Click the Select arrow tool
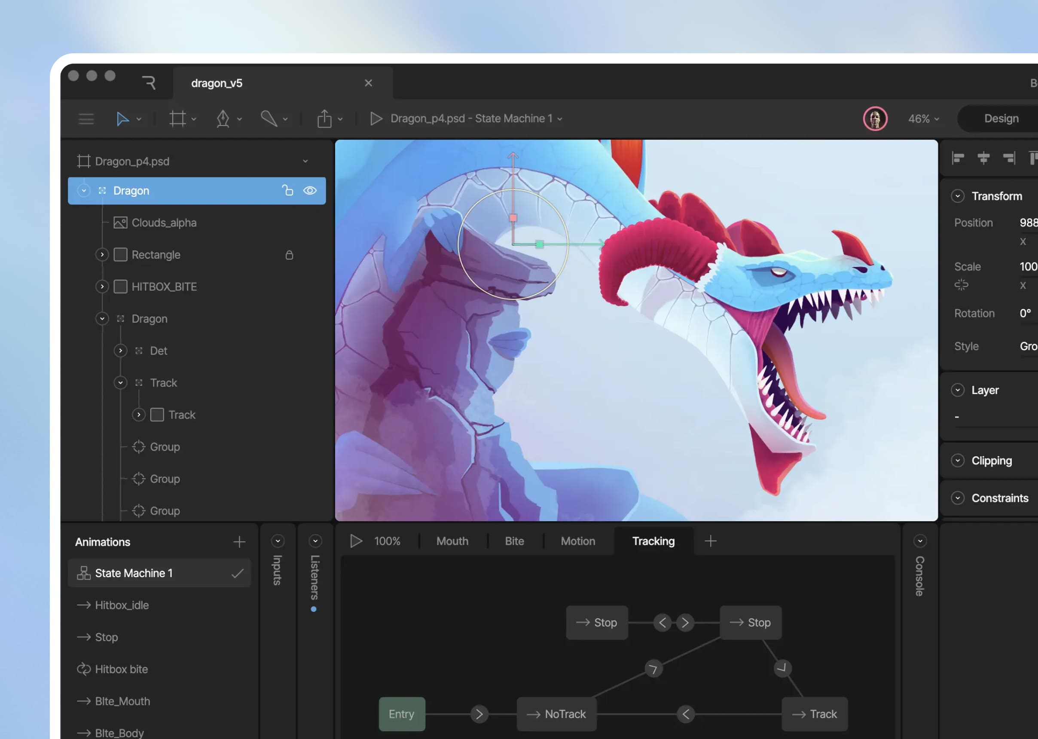 click(x=122, y=119)
